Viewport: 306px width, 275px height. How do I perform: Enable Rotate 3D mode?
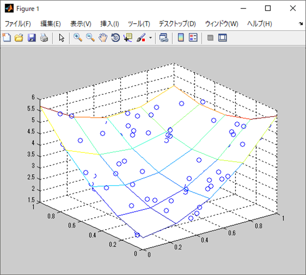tap(115, 38)
